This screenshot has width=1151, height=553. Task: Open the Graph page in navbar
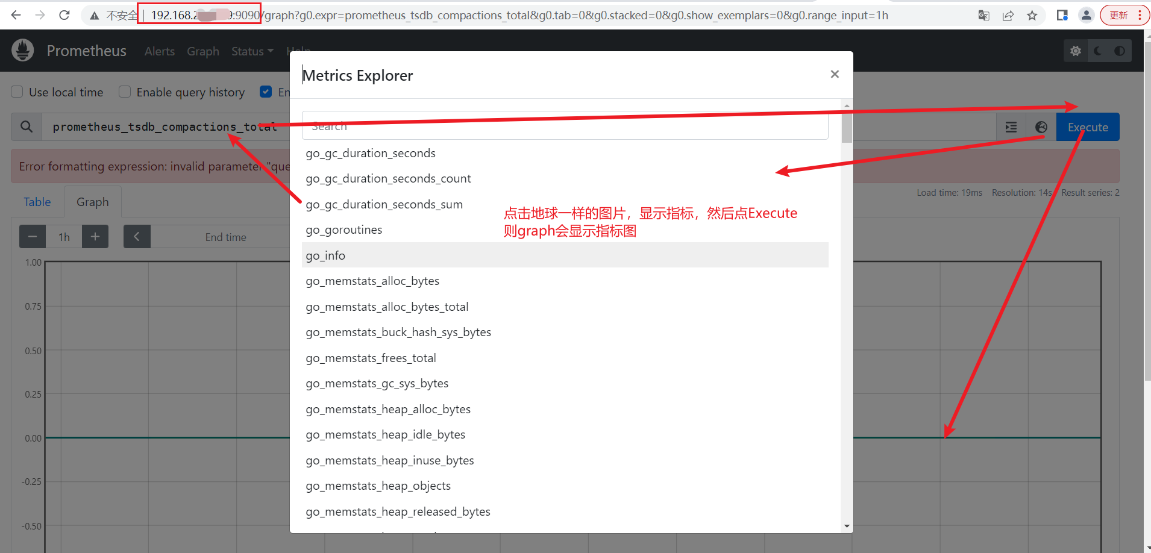tap(203, 51)
